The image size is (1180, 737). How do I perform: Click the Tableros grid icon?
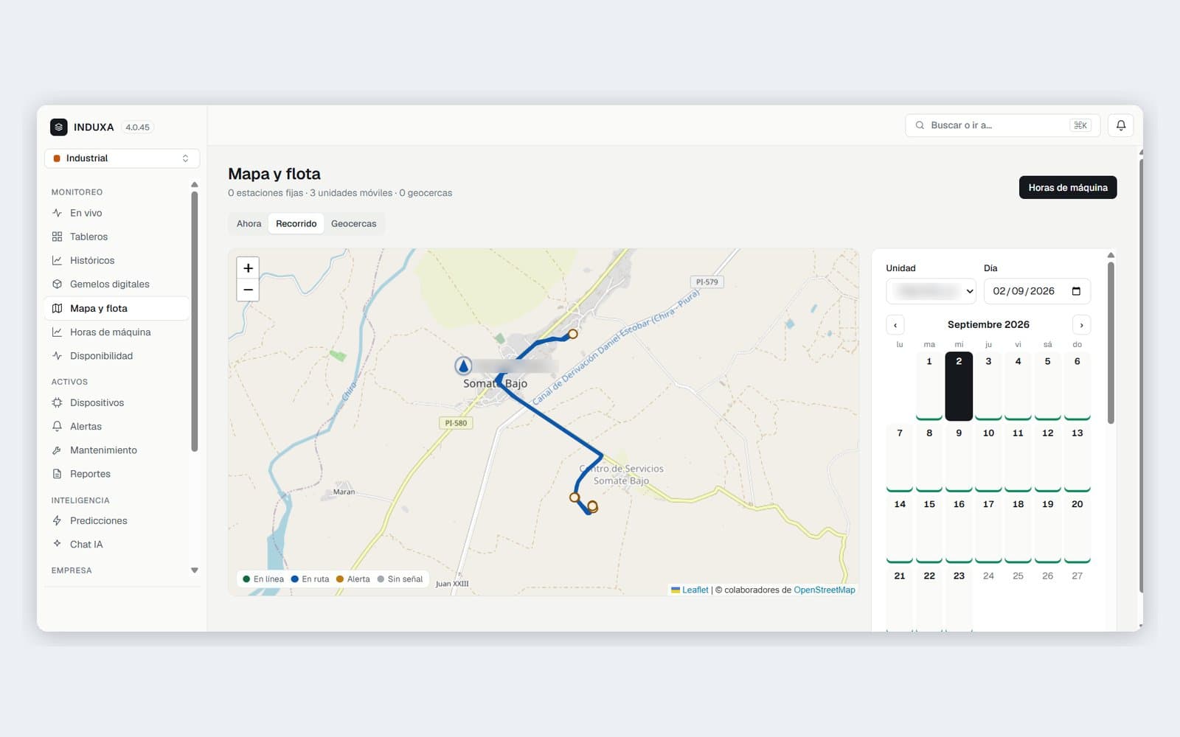57,237
